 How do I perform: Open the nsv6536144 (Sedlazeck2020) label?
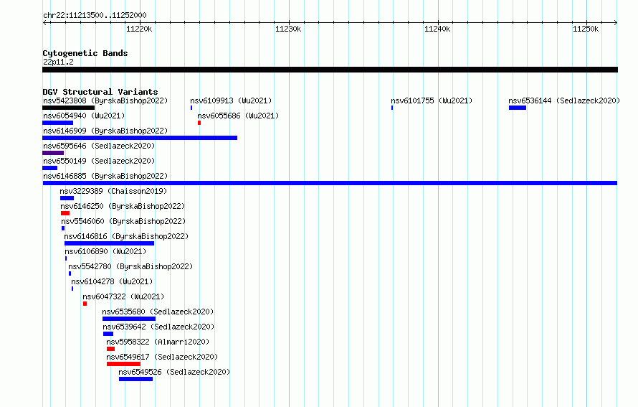pos(564,100)
